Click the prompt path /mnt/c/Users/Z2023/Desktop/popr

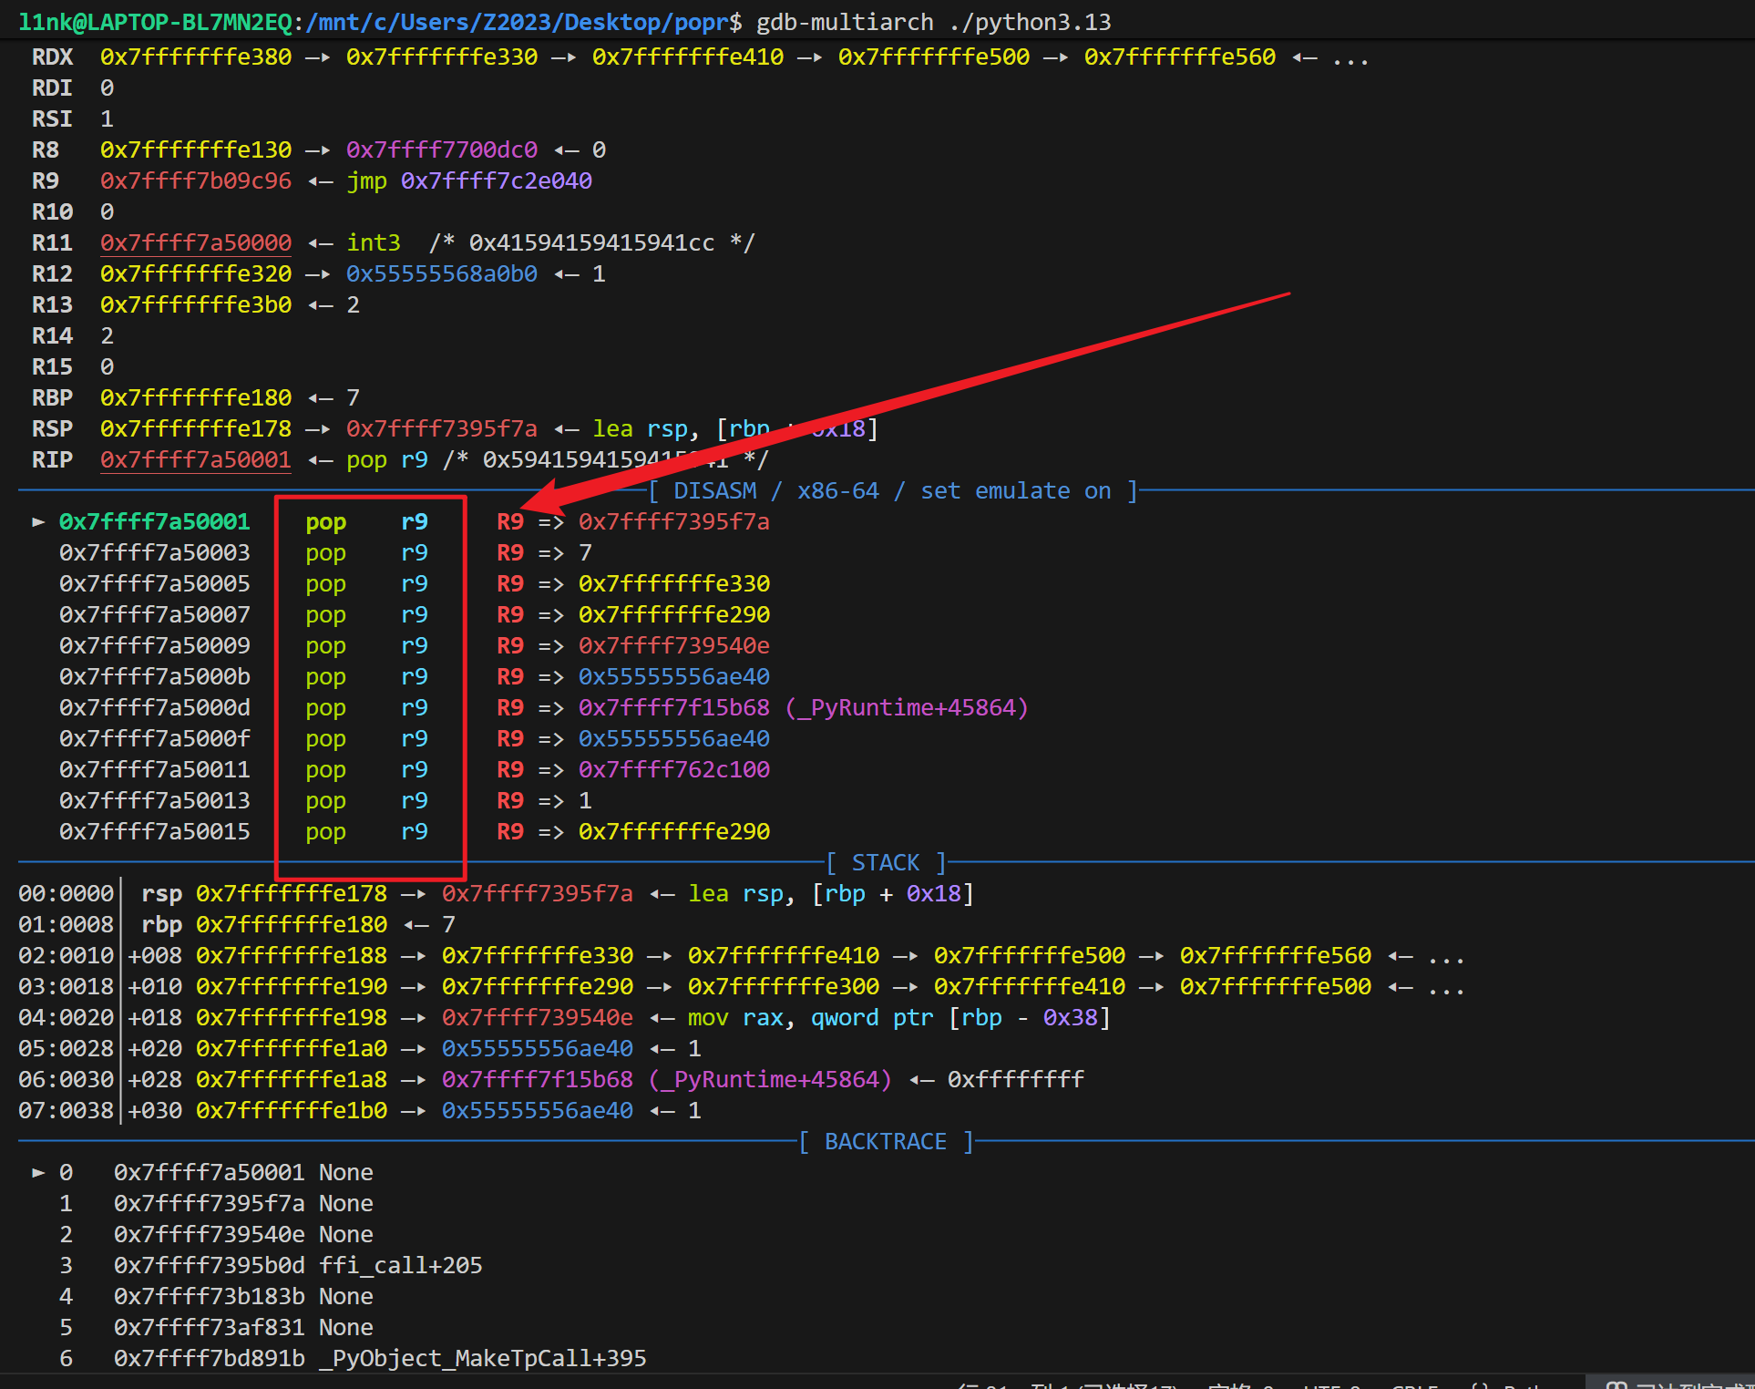click(525, 22)
